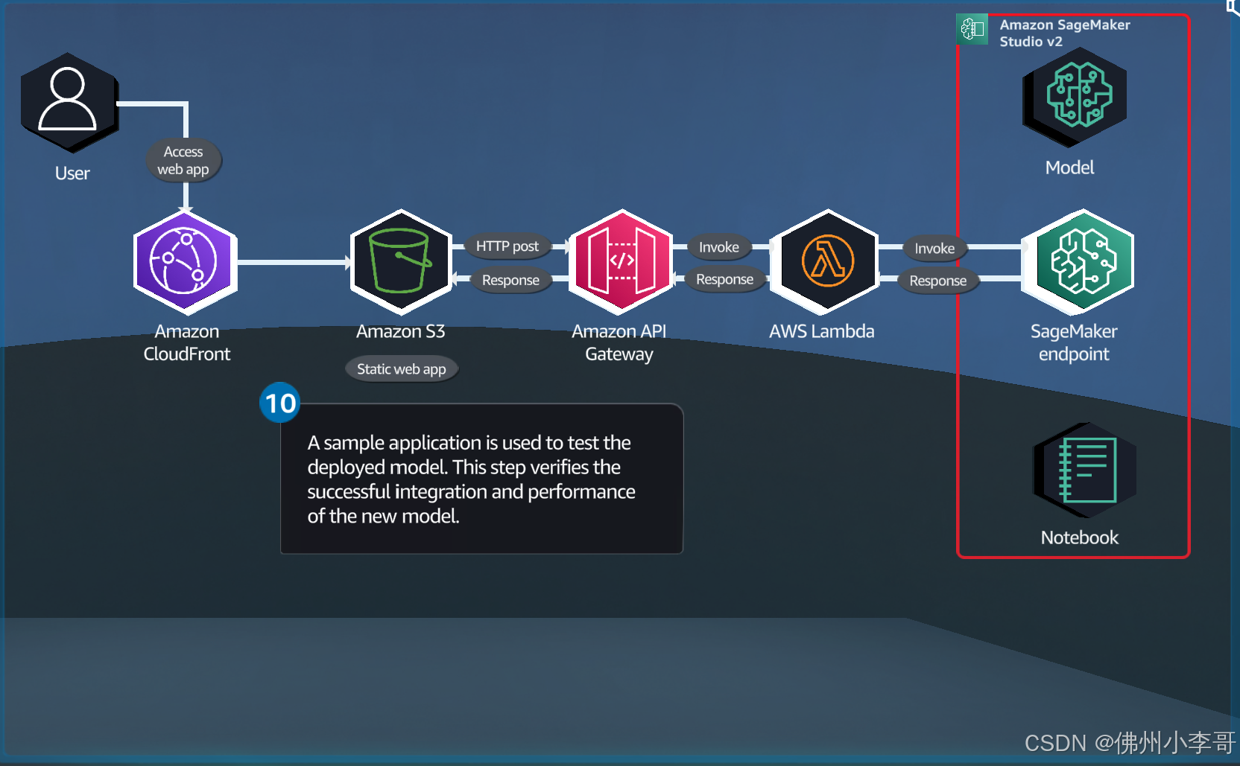Image resolution: width=1240 pixels, height=766 pixels.
Task: Click the Static web app pill
Action: pyautogui.click(x=402, y=369)
